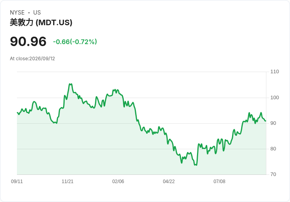Viewport: 290px width, 202px height.
Task: Click the US market label
Action: 37,13
